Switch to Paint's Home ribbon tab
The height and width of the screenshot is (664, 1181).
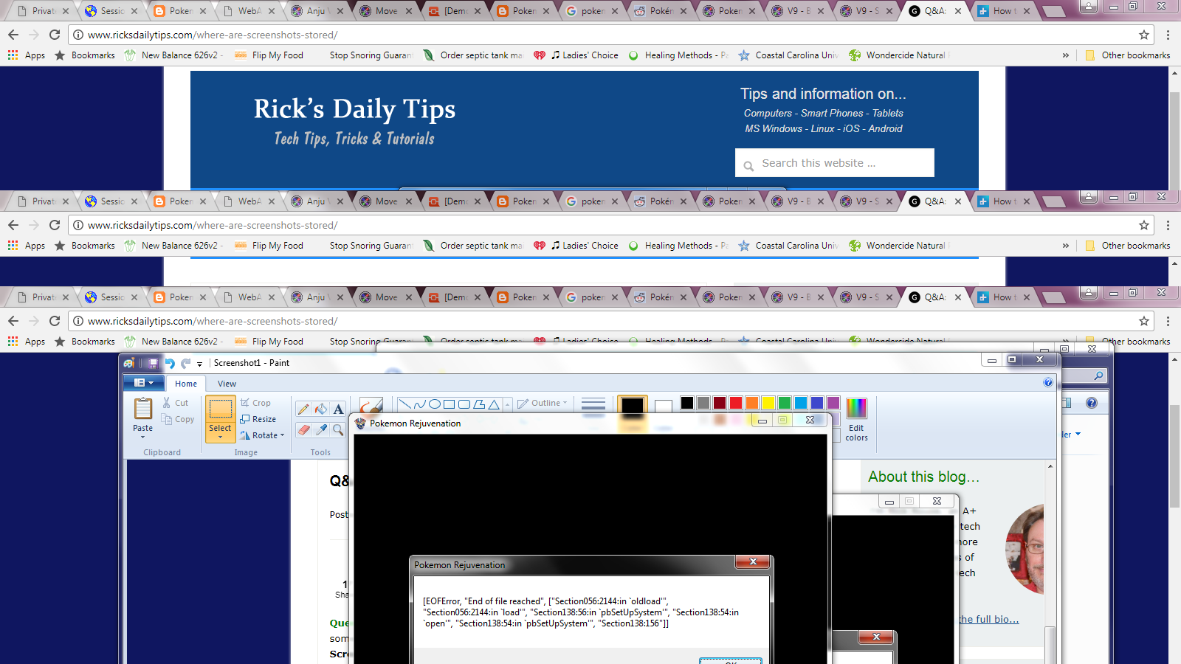[186, 384]
